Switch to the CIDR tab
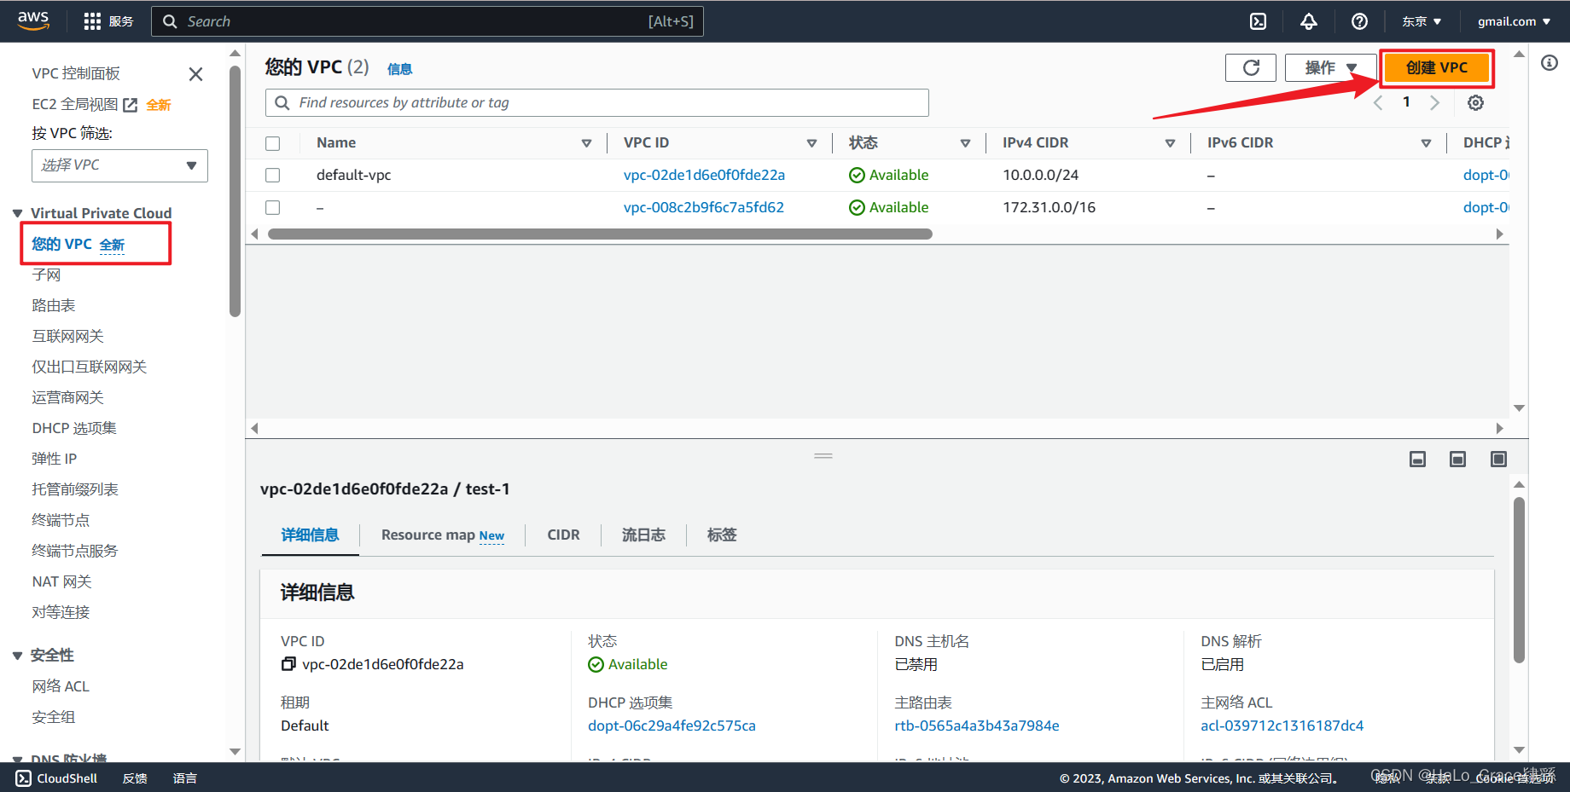The height and width of the screenshot is (792, 1570). (563, 535)
